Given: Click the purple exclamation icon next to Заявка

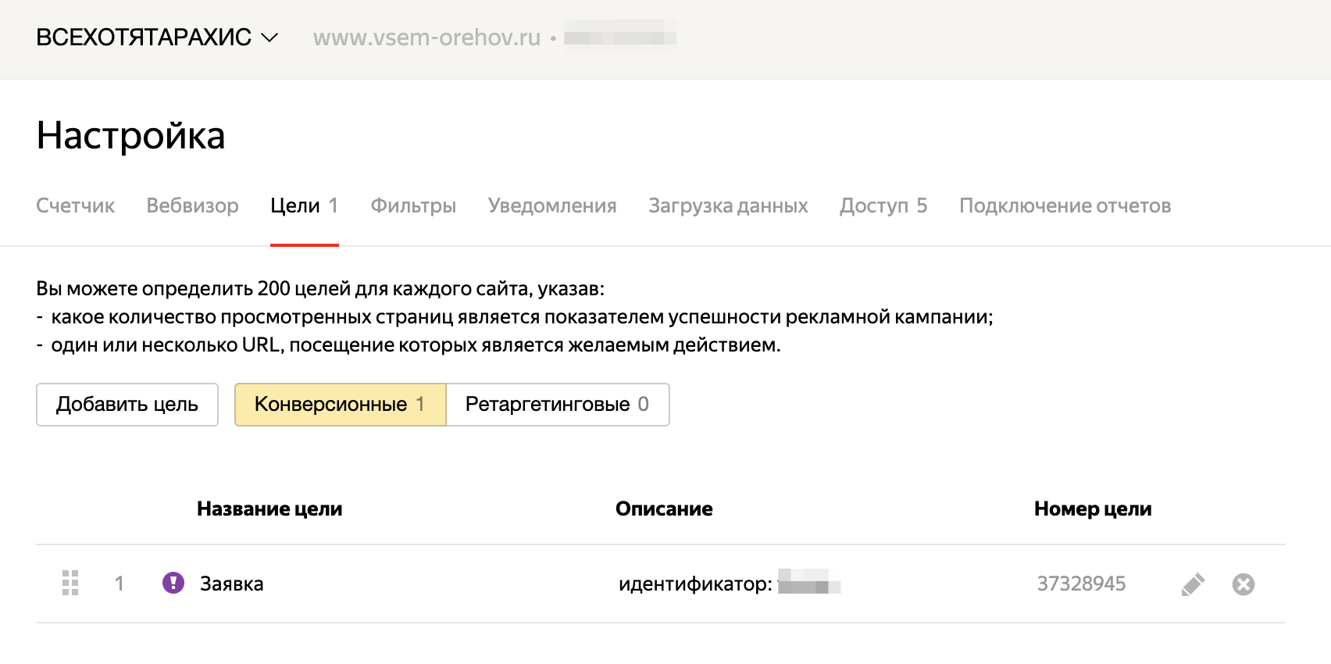Looking at the screenshot, I should click(x=173, y=583).
